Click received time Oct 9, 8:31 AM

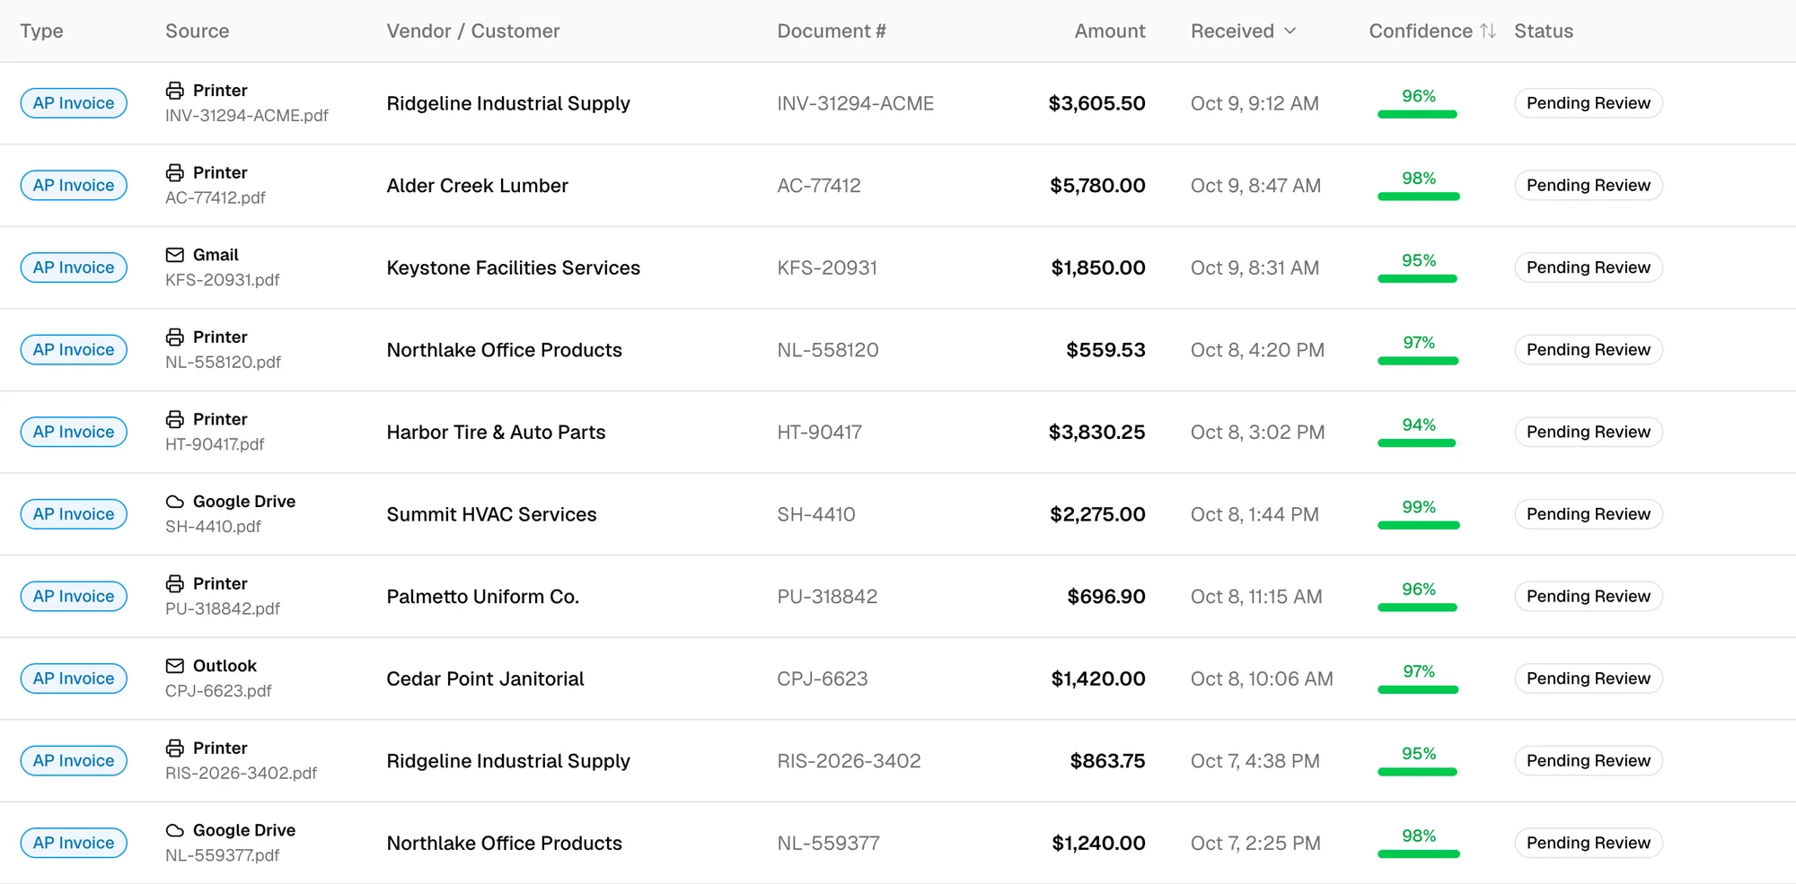point(1255,267)
